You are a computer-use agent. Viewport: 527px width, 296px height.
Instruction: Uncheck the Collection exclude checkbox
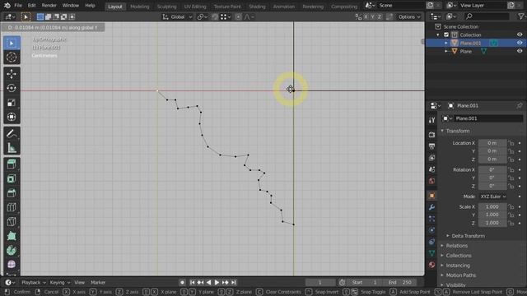click(446, 35)
